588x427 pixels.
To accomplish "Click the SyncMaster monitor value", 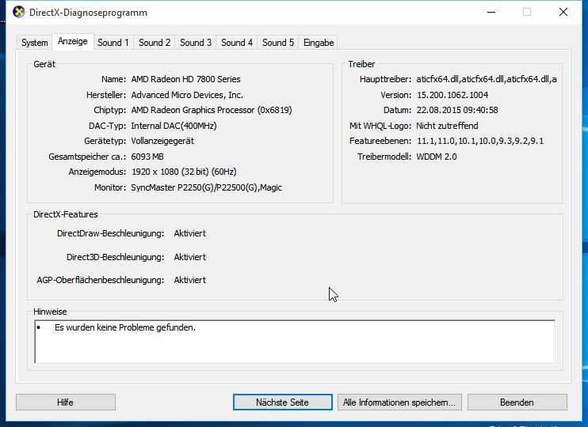I will pos(206,187).
